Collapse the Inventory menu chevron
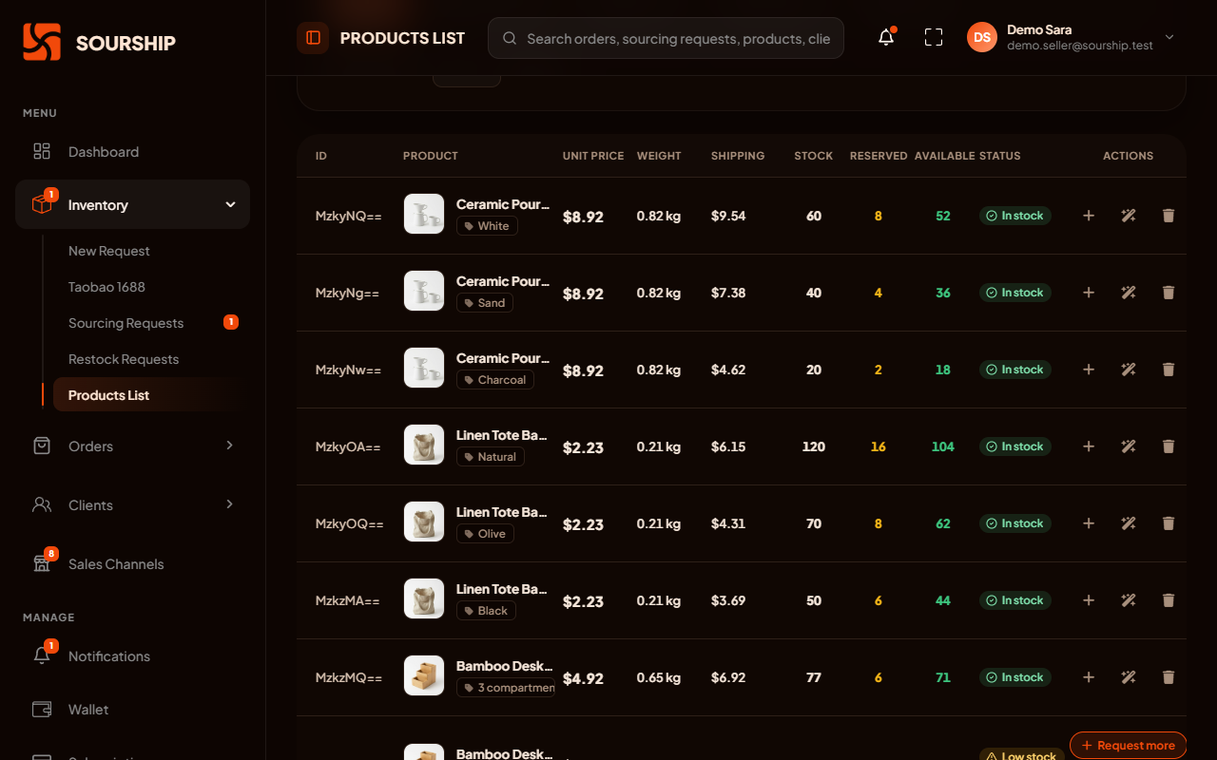The height and width of the screenshot is (760, 1217). 230,204
